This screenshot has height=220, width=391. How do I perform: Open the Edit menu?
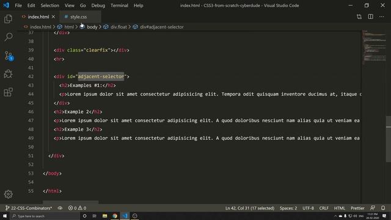tap(31, 5)
